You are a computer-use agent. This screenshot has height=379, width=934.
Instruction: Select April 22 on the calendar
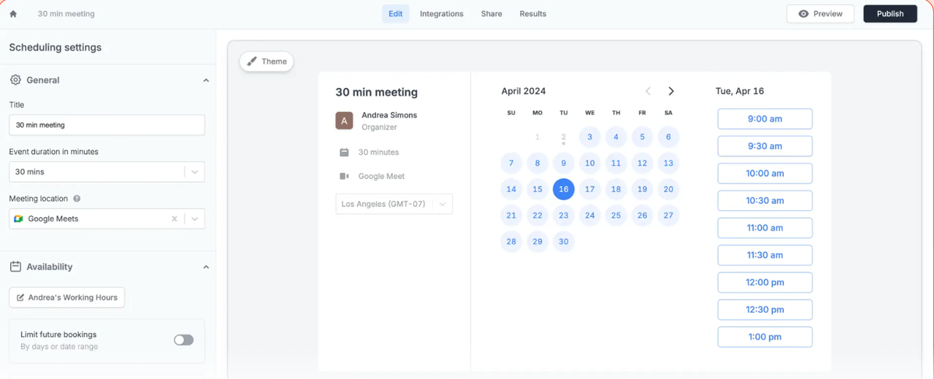coord(537,216)
